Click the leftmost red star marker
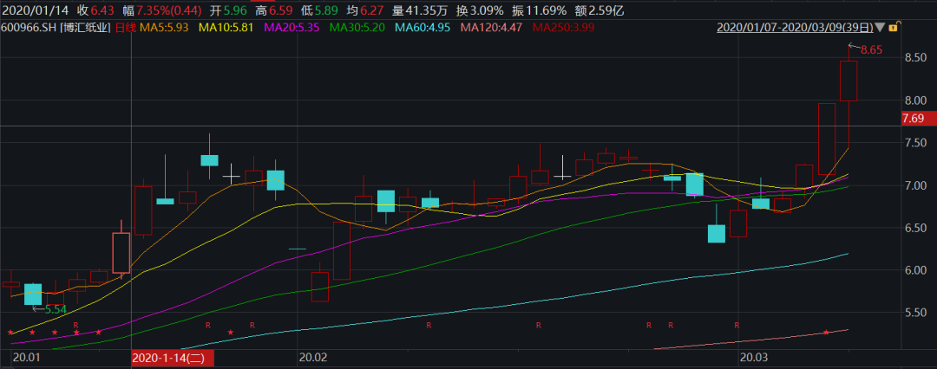Image resolution: width=937 pixels, height=369 pixels. (x=10, y=332)
